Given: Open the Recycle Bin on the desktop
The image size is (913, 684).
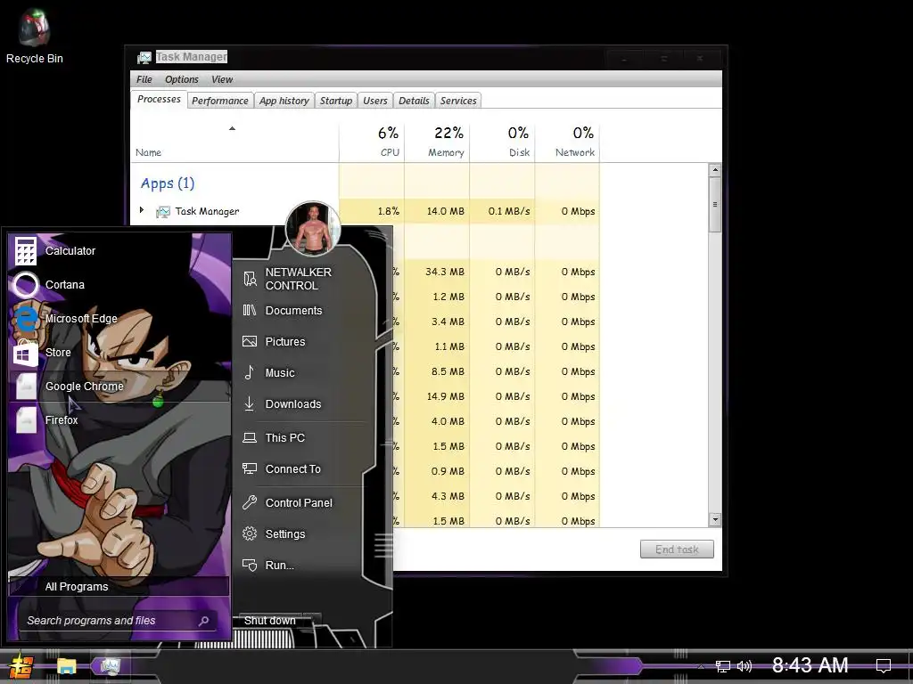Looking at the screenshot, I should tap(35, 36).
